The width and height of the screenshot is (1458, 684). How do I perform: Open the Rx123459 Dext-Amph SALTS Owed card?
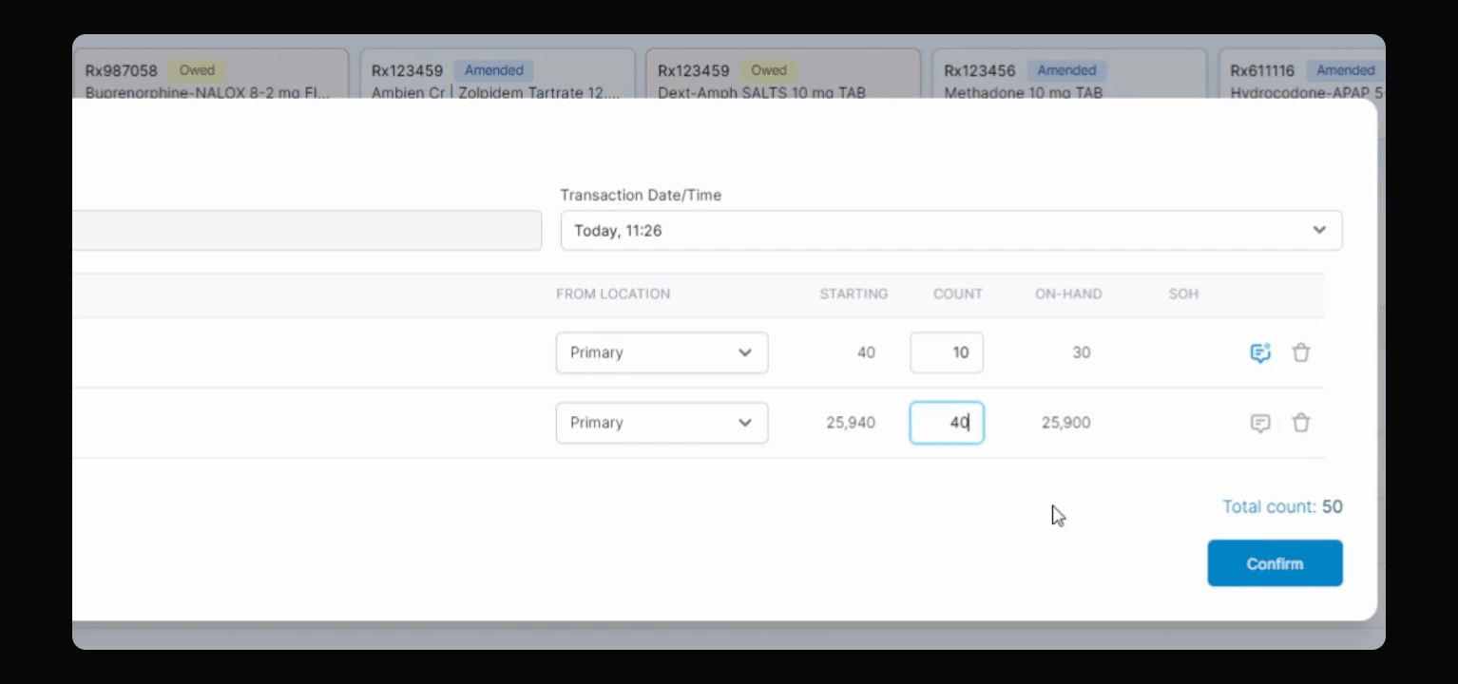pyautogui.click(x=783, y=75)
